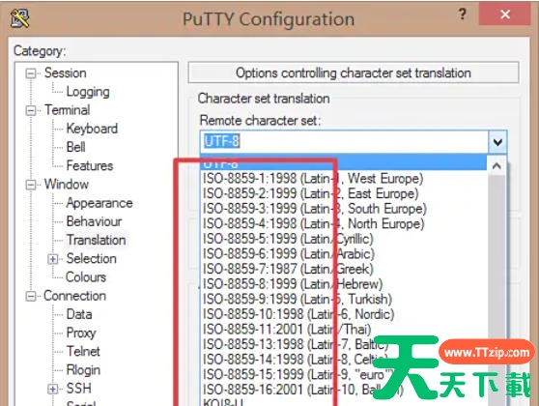
Task: Click the help question mark button
Action: pyautogui.click(x=463, y=14)
